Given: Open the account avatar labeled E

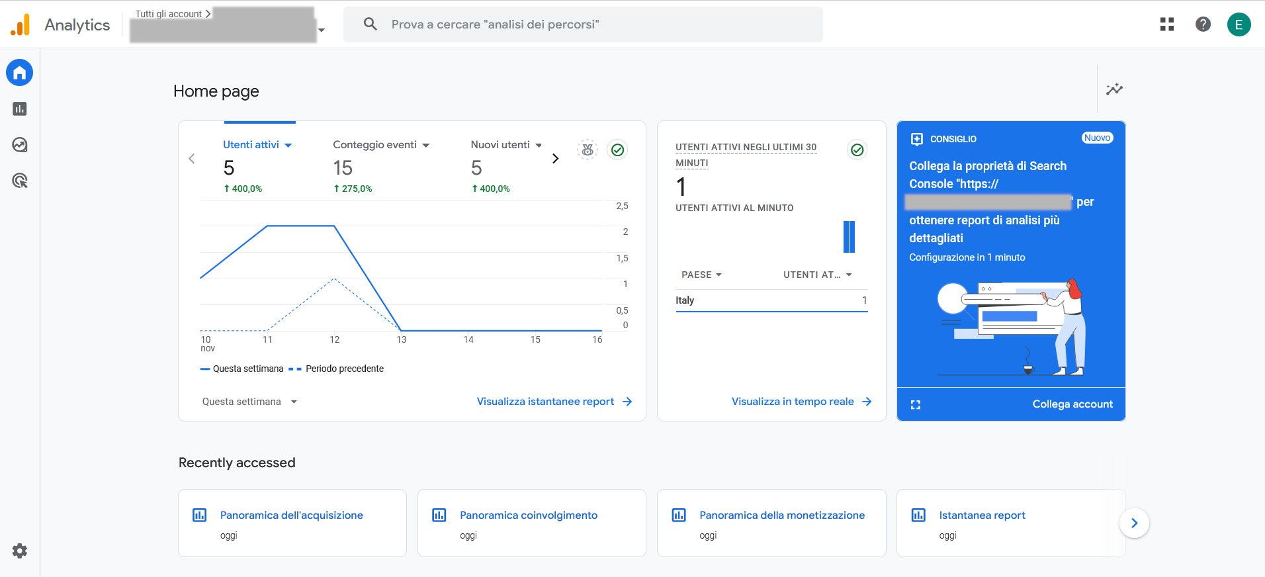Looking at the screenshot, I should [1239, 24].
